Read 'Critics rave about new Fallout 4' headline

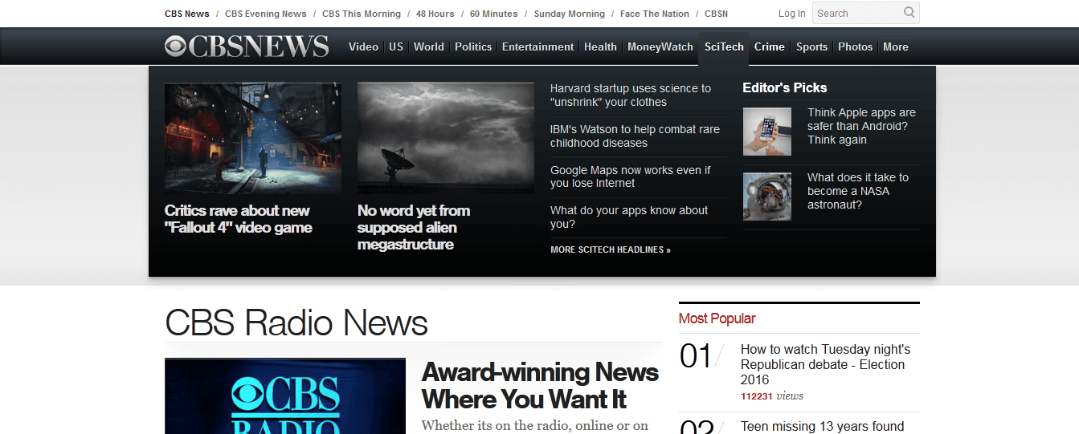[238, 219]
